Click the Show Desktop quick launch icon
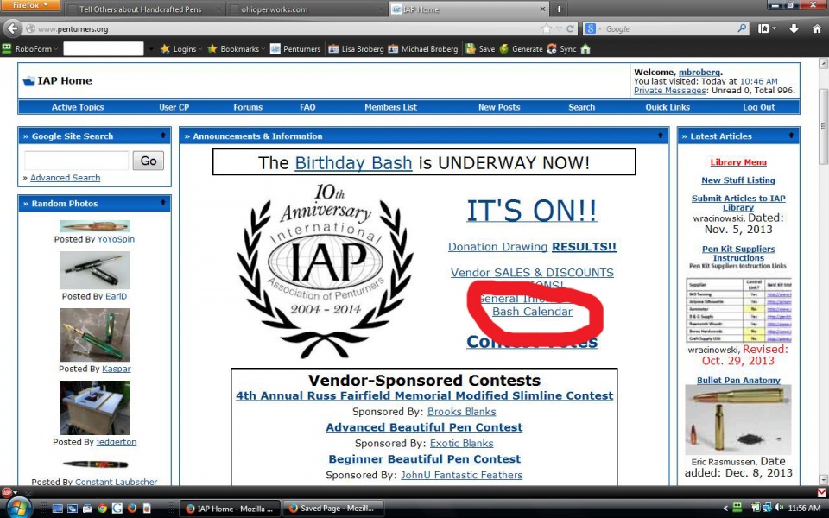Image resolution: width=829 pixels, height=518 pixels. (x=58, y=509)
